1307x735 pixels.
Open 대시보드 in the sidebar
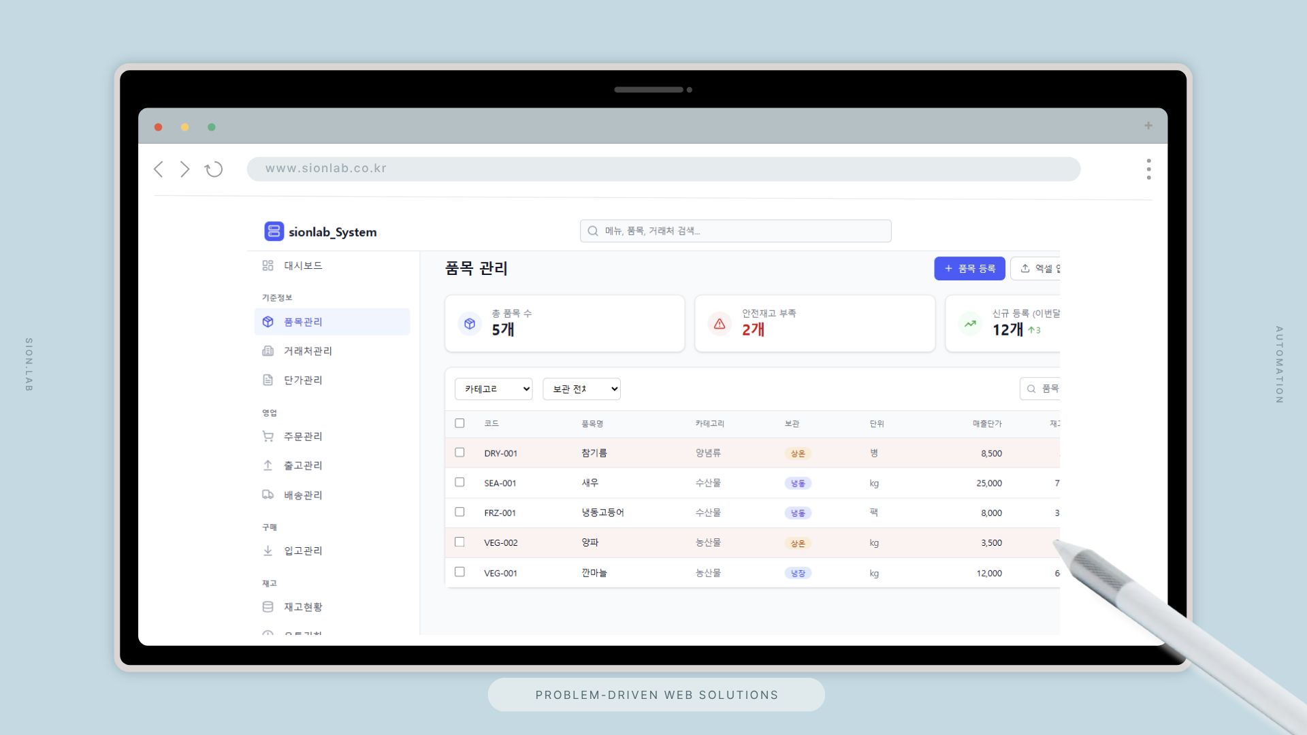pyautogui.click(x=303, y=265)
